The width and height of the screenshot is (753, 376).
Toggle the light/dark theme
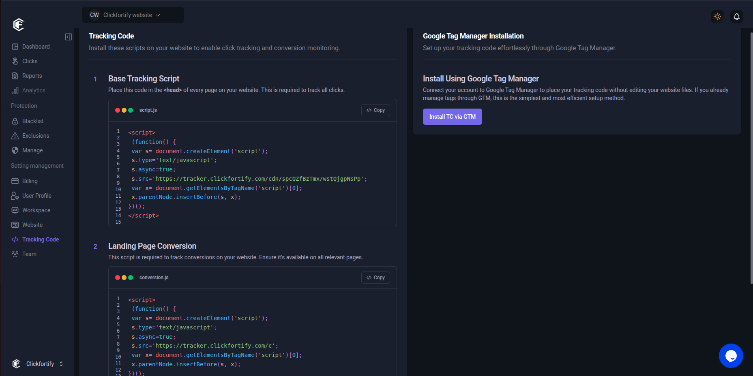tap(717, 17)
